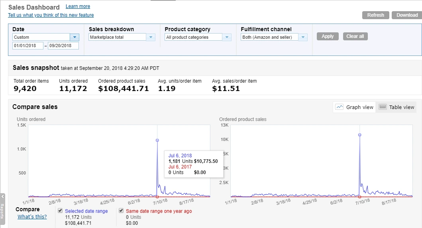The image size is (422, 228).
Task: Download the sales report
Action: (x=407, y=15)
